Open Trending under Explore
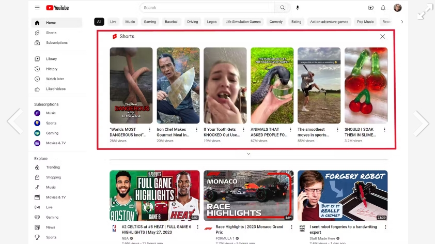 (x=53, y=167)
